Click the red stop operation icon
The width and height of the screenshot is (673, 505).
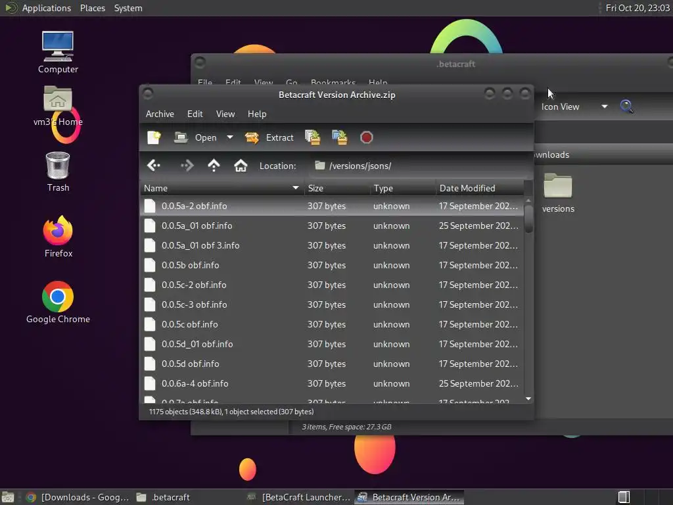[366, 137]
